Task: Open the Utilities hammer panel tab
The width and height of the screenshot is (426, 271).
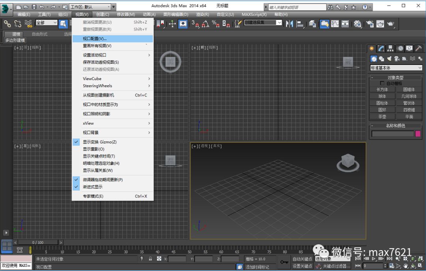Action: pos(419,48)
